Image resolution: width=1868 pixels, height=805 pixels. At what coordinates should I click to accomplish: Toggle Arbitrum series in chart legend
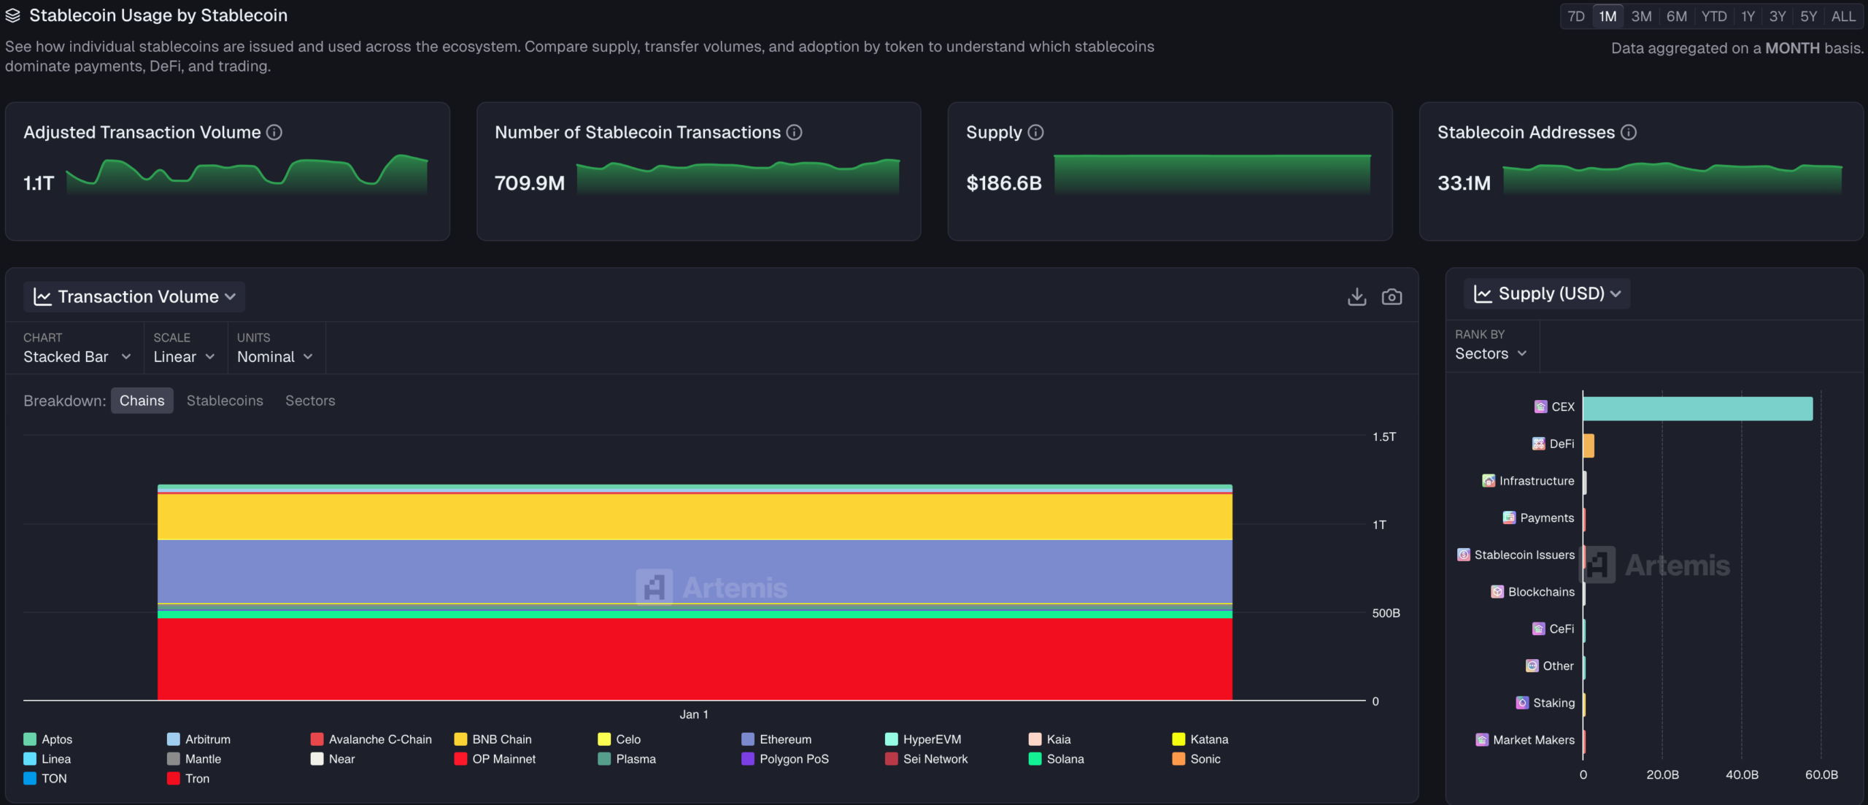198,739
